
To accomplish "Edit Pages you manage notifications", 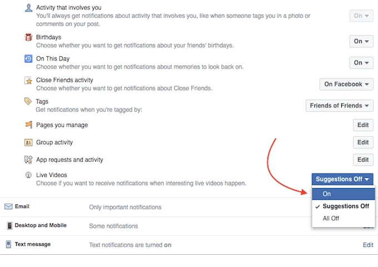I will pos(363,125).
